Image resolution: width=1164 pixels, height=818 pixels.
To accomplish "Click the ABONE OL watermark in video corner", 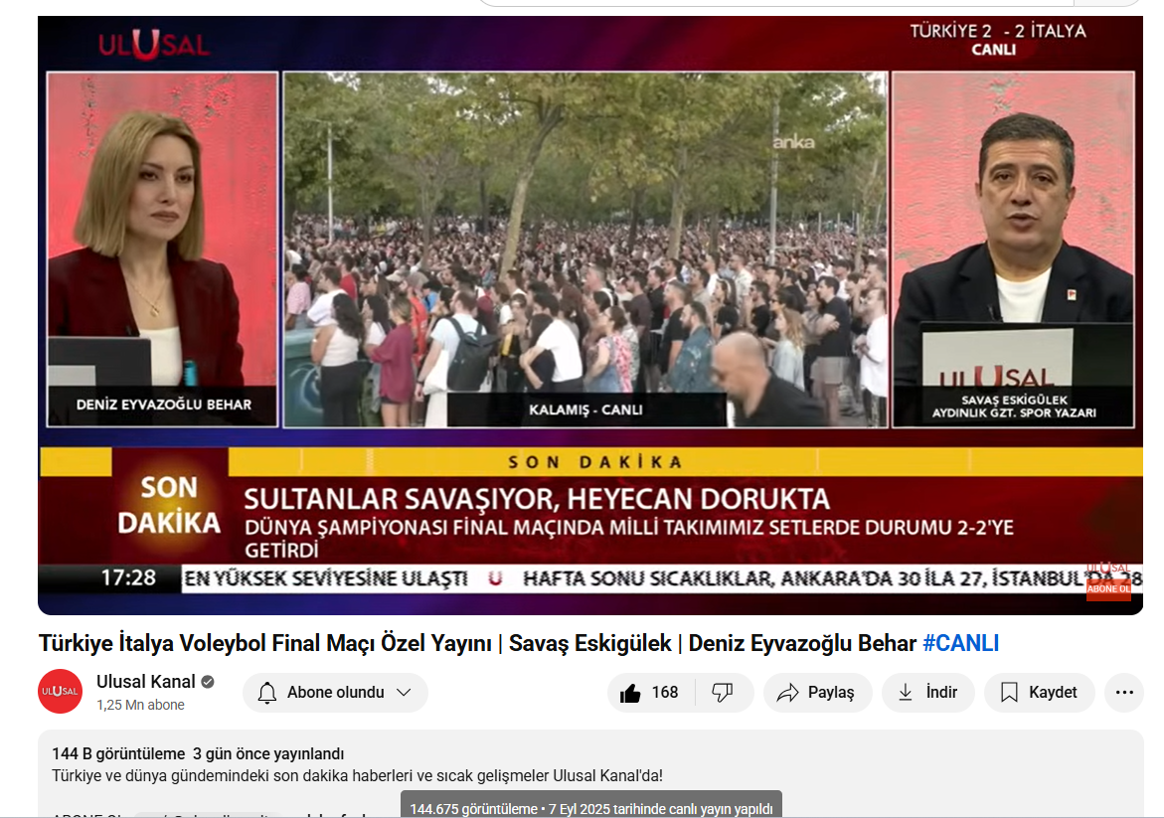I will coord(1107,586).
